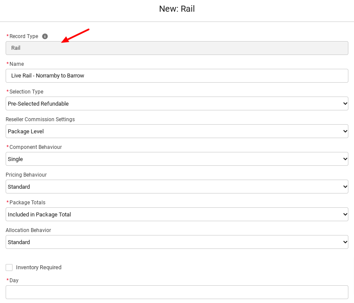The image size is (354, 303).
Task: Click the New: Rail heading
Action: click(177, 9)
